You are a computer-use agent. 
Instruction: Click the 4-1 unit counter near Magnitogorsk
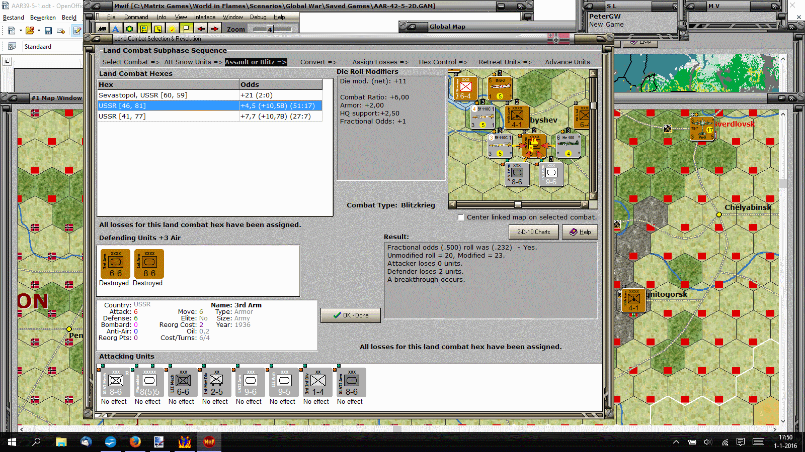coord(633,300)
